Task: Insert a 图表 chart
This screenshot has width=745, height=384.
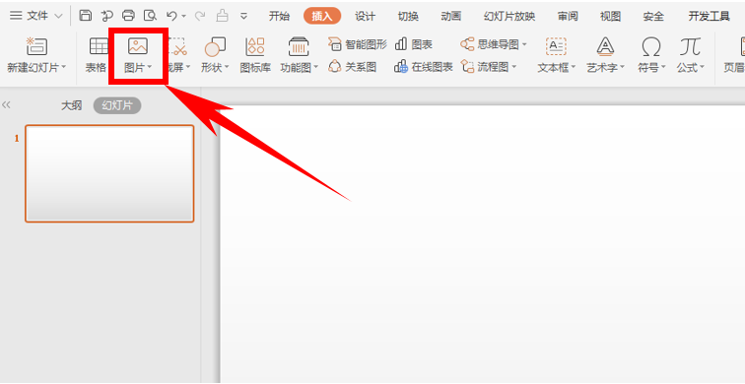Action: [x=414, y=44]
